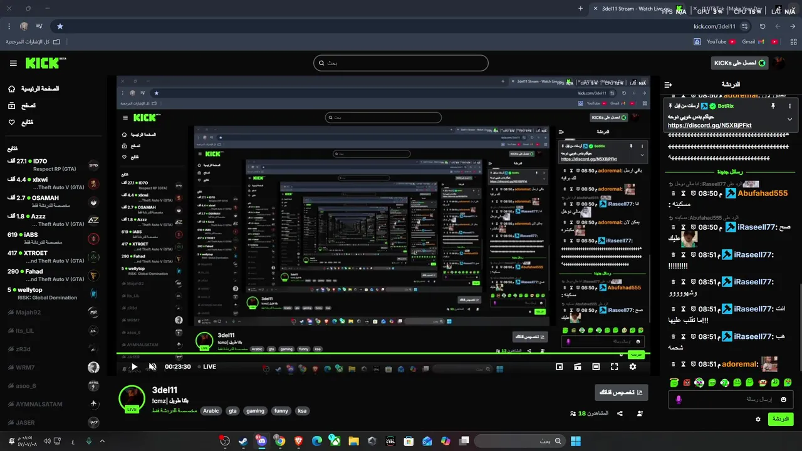
Task: Collapse the chat panel with arrow icon
Action: pyautogui.click(x=668, y=85)
